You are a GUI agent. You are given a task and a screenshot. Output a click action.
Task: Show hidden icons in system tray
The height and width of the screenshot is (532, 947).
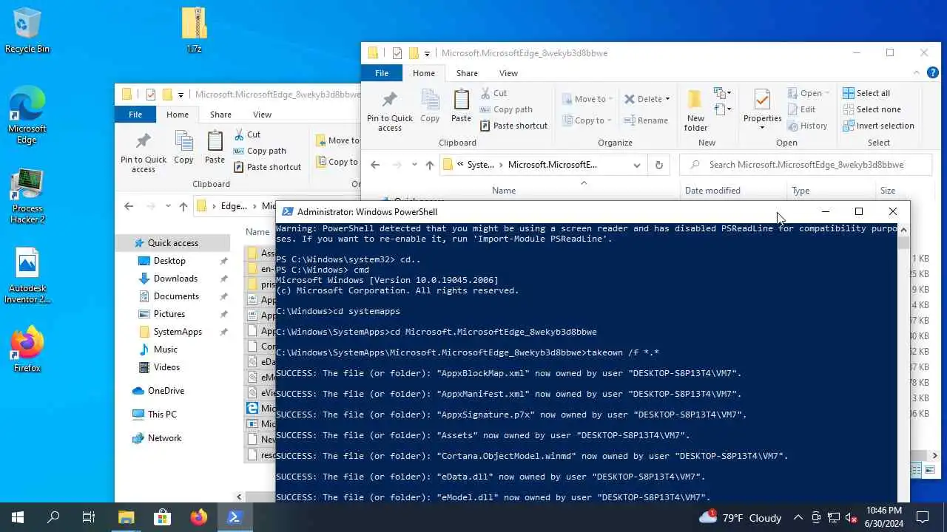[x=798, y=517]
